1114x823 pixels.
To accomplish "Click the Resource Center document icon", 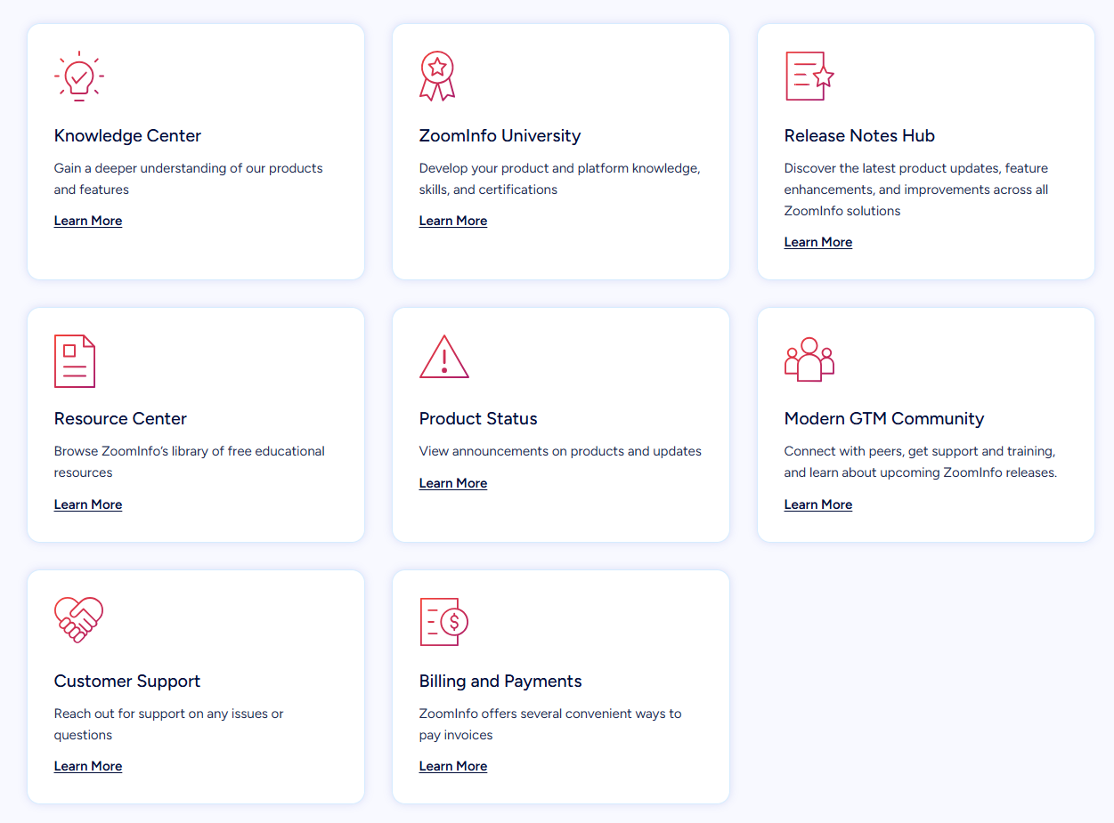I will [x=75, y=361].
